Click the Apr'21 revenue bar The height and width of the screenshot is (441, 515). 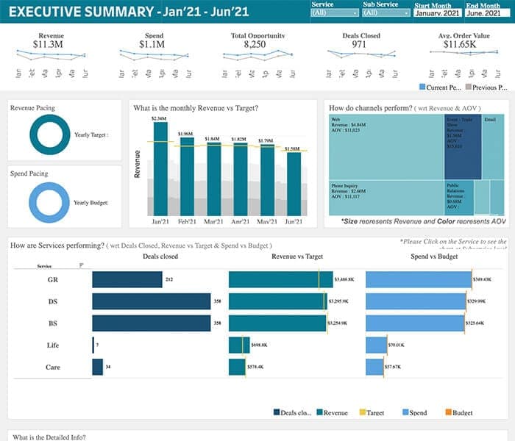pyautogui.click(x=241, y=179)
